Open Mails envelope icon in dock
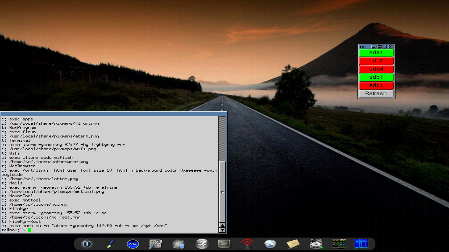This screenshot has width=449, height=252. [x=293, y=244]
